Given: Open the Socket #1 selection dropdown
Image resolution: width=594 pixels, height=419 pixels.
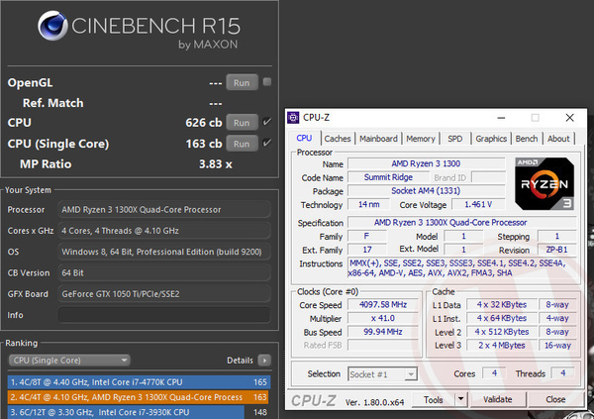Looking at the screenshot, I should click(382, 374).
